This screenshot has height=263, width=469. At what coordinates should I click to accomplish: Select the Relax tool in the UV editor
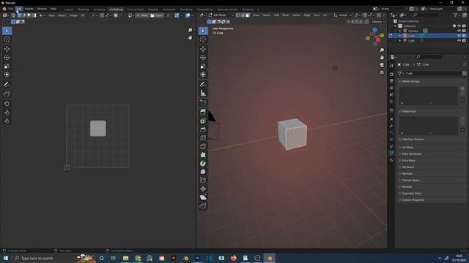tap(7, 113)
